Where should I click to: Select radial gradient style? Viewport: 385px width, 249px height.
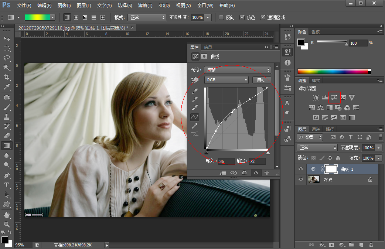pyautogui.click(x=76, y=17)
